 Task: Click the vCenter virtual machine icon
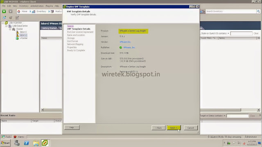17,38
